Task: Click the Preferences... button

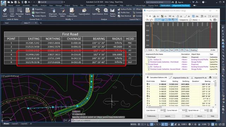Action: click(152, 116)
